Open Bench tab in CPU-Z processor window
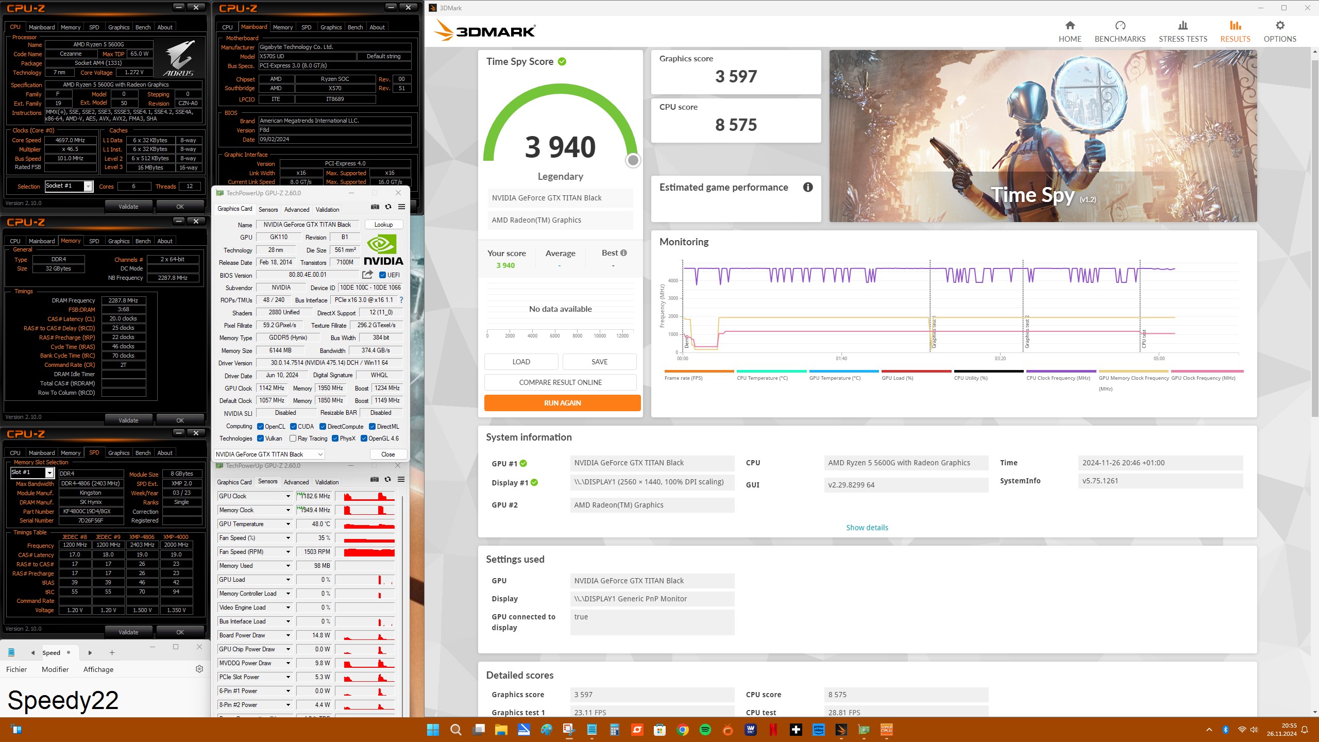The width and height of the screenshot is (1319, 742). pos(143,27)
